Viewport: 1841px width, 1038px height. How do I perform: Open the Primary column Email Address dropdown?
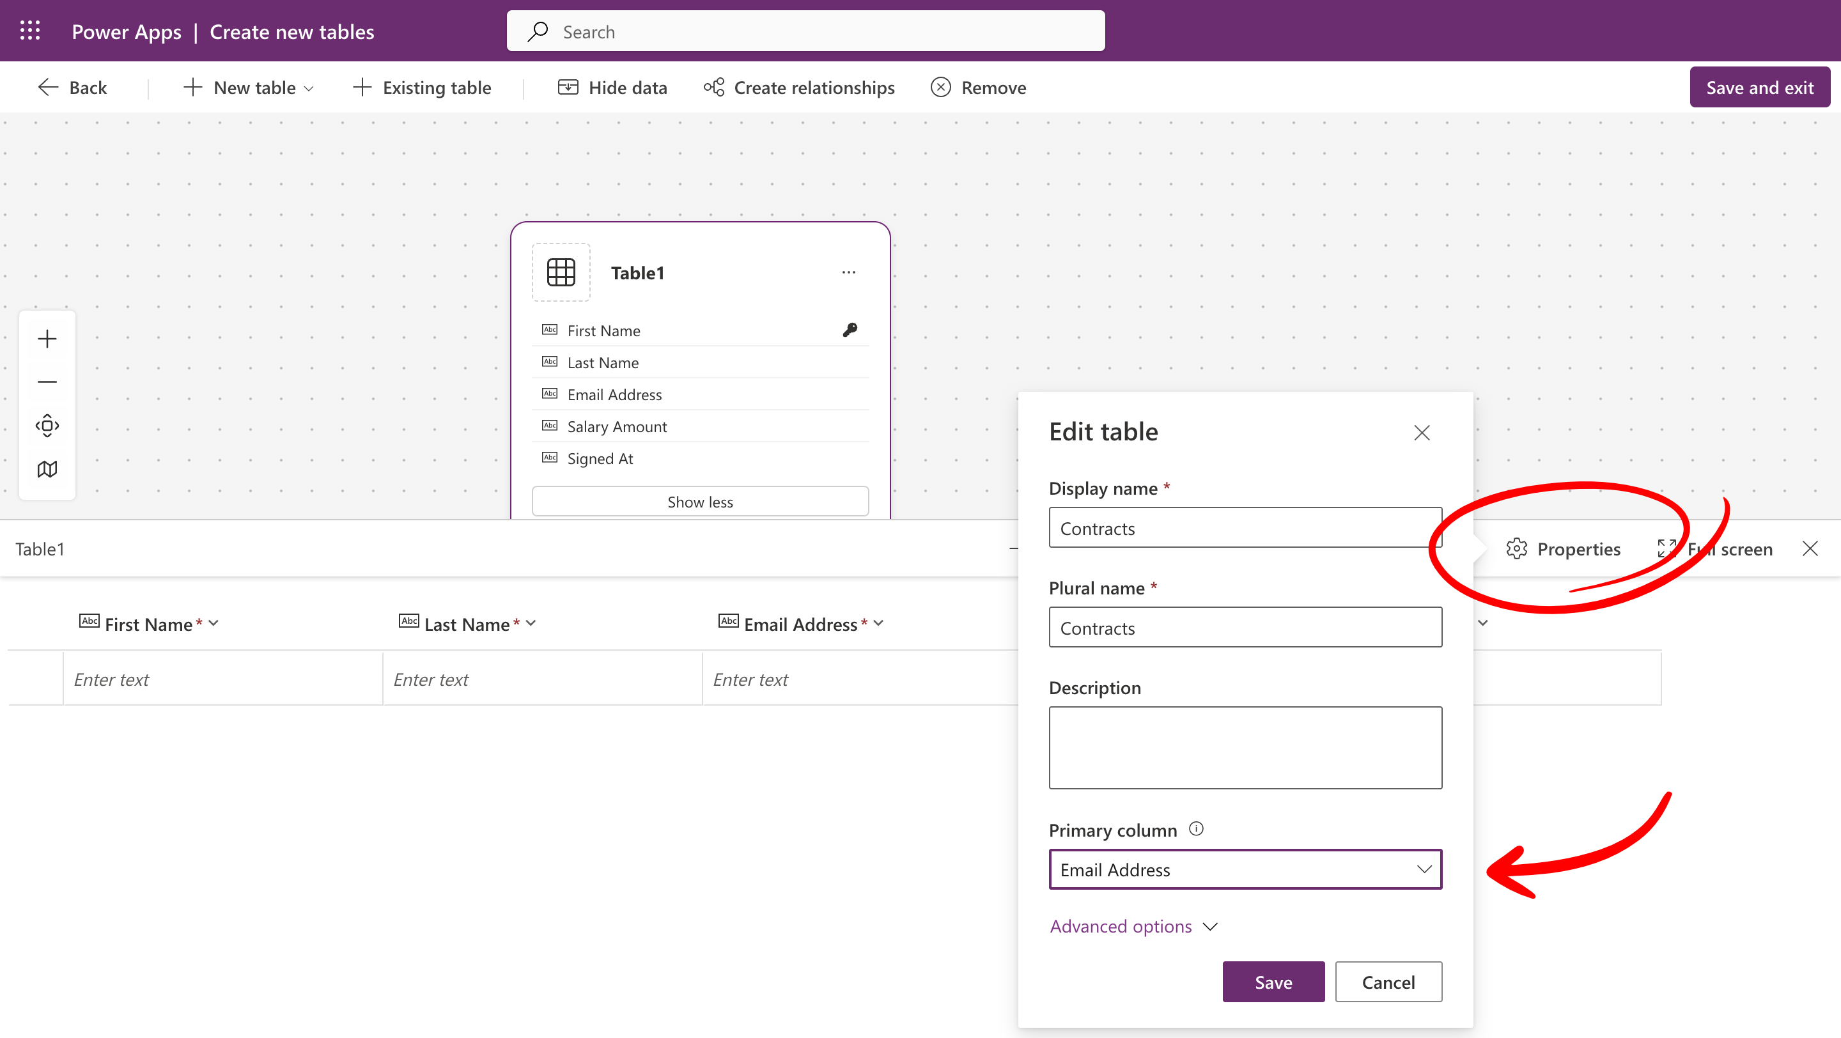1245,869
